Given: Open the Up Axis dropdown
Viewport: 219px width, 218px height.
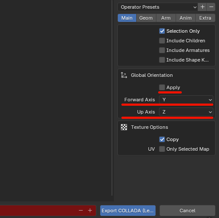Looking at the screenshot, I should 186,112.
